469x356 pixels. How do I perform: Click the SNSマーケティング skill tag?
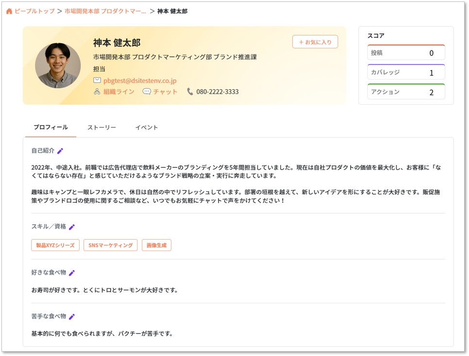pos(110,245)
